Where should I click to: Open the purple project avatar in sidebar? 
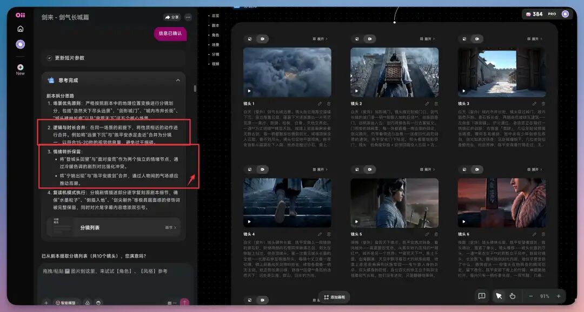(21, 44)
